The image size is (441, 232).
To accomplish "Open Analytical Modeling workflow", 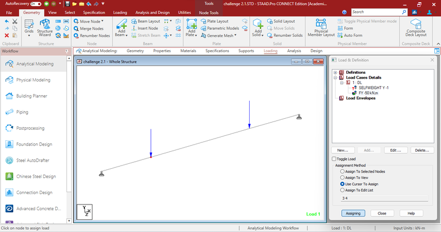I will pyautogui.click(x=34, y=64).
